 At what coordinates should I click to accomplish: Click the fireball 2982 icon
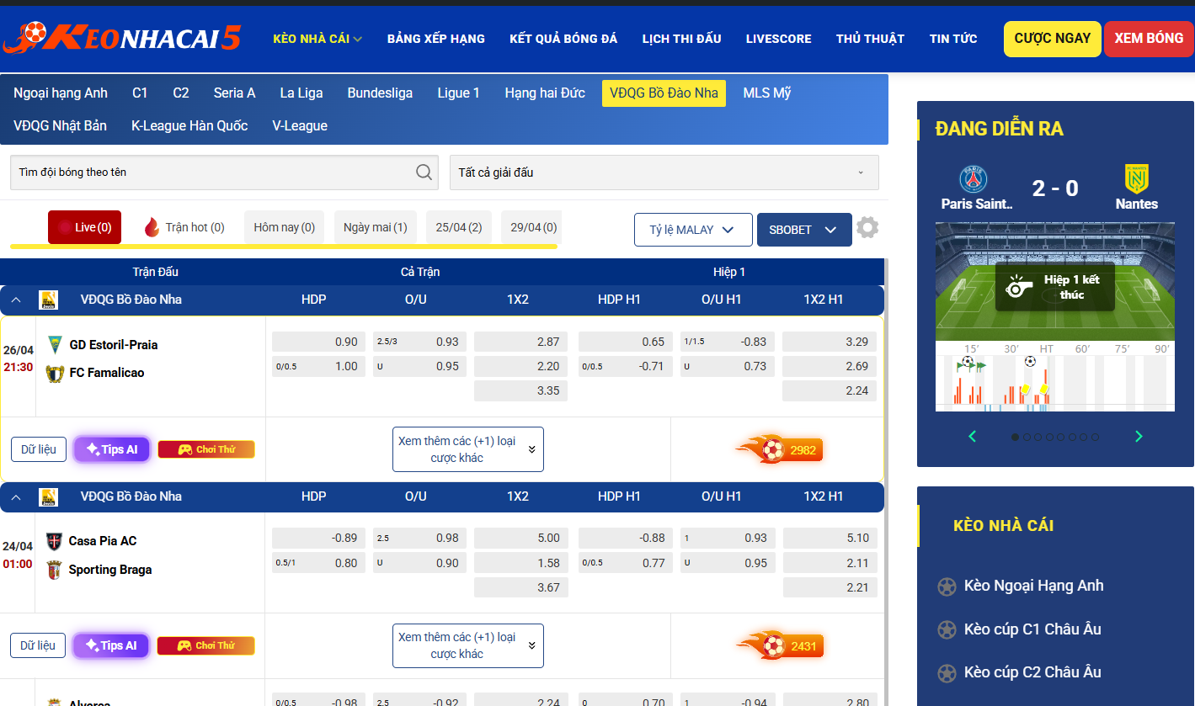click(x=778, y=450)
